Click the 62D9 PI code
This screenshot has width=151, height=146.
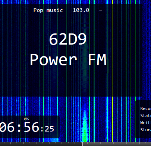point(68,39)
